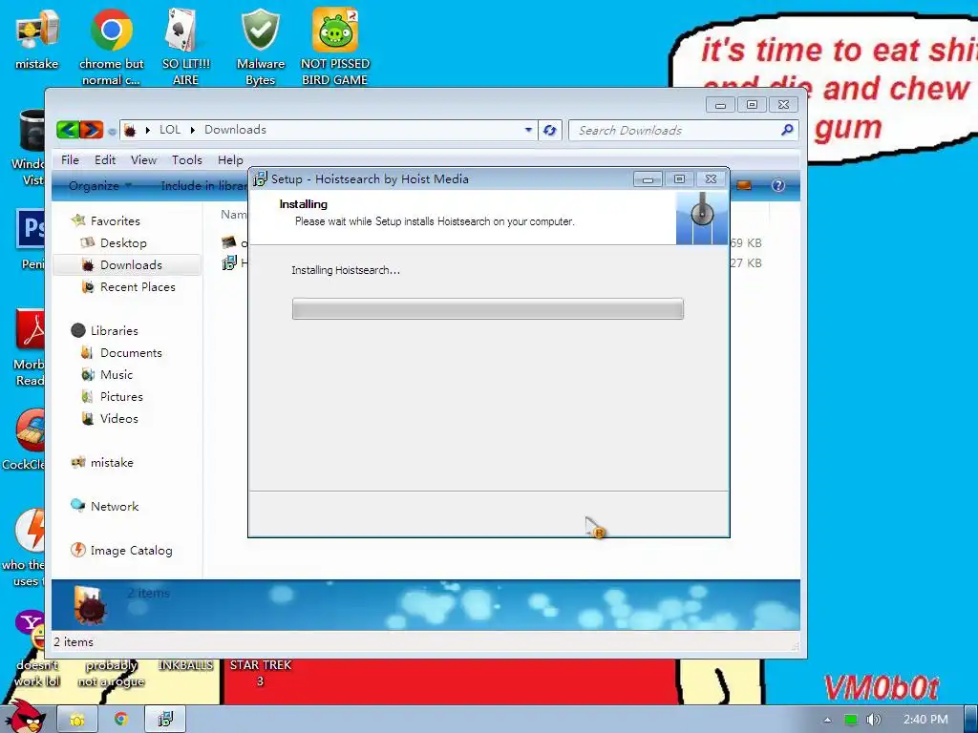Open the SO LIT!!! AIRE solitaire icon

185,47
